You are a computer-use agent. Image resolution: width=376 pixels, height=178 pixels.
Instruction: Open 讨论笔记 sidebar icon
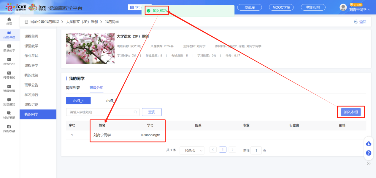(x=9, y=115)
